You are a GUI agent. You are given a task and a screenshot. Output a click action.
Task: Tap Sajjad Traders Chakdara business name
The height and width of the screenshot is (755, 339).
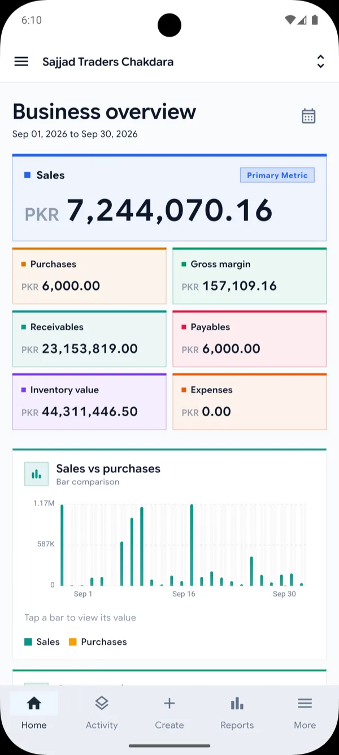tap(108, 62)
